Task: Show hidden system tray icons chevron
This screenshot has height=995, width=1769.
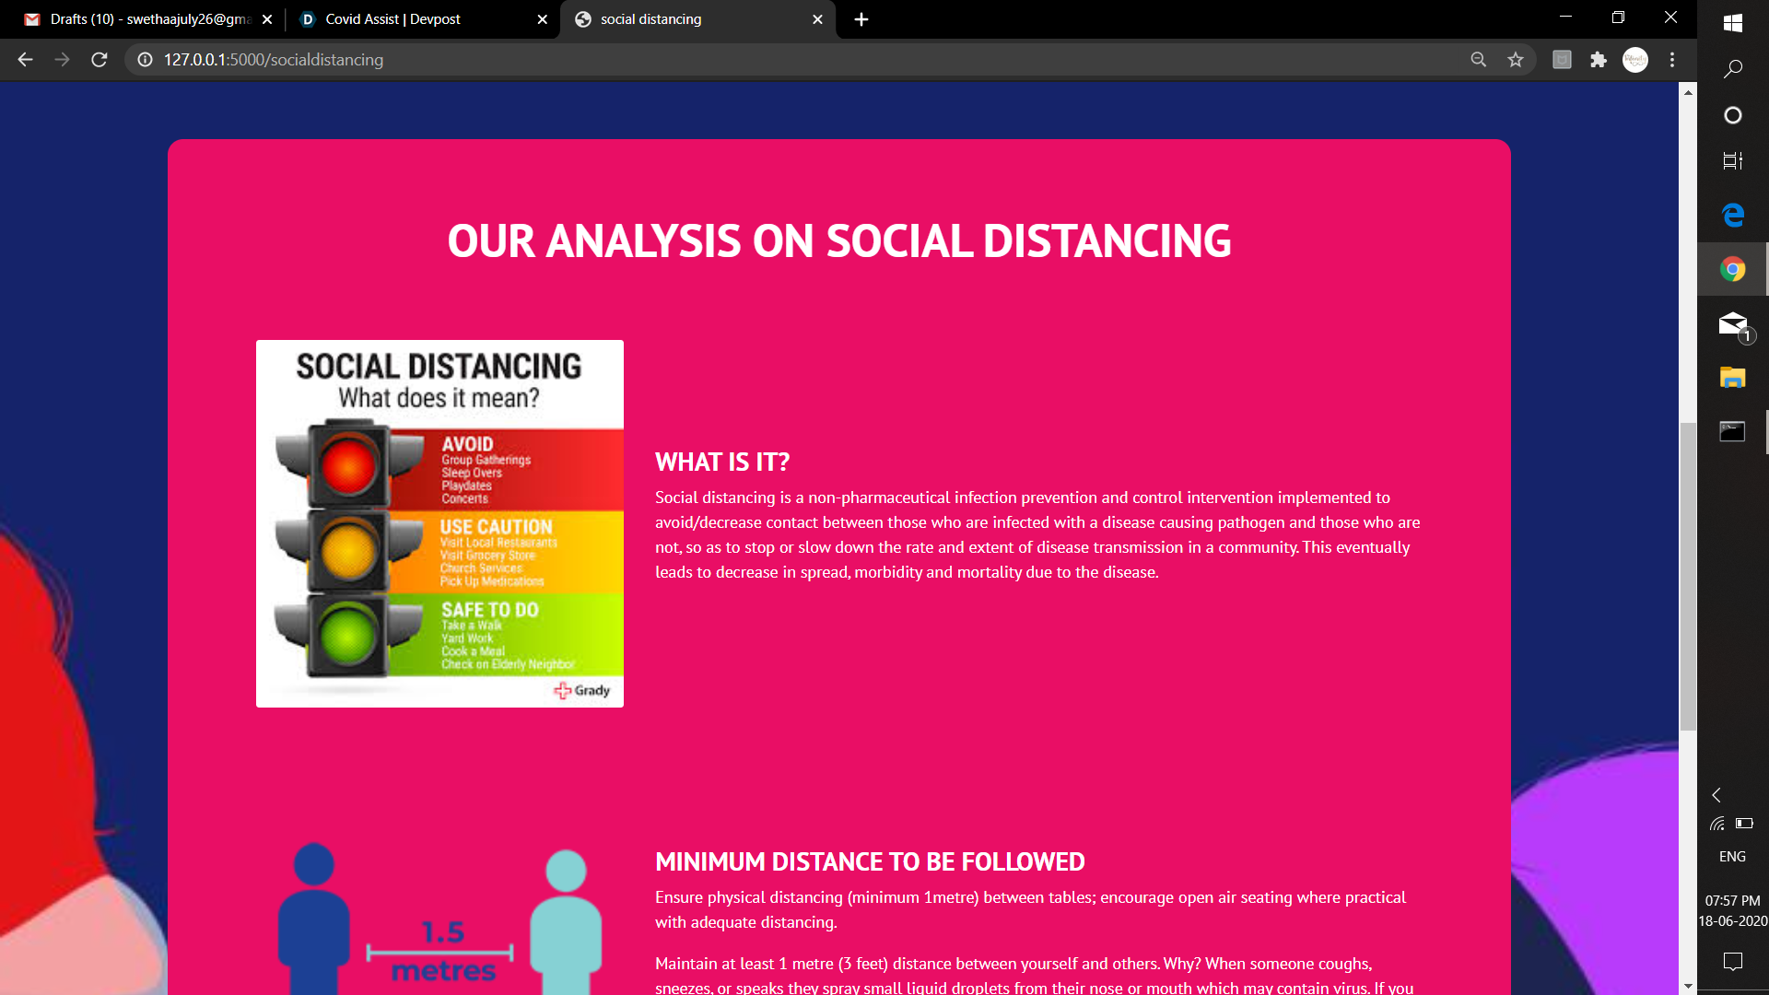Action: (1716, 795)
